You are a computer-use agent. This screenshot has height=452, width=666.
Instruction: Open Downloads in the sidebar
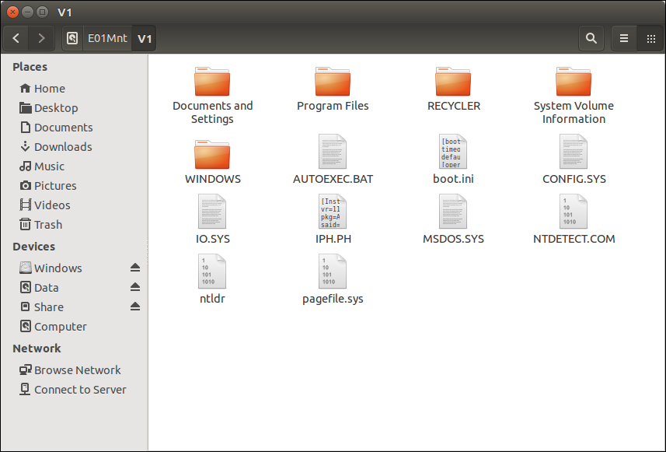[x=75, y=147]
